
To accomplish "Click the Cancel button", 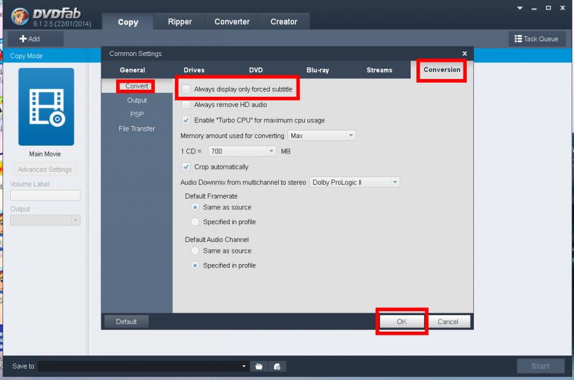I will click(448, 321).
